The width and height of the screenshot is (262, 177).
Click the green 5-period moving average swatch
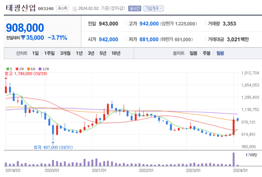(8, 69)
